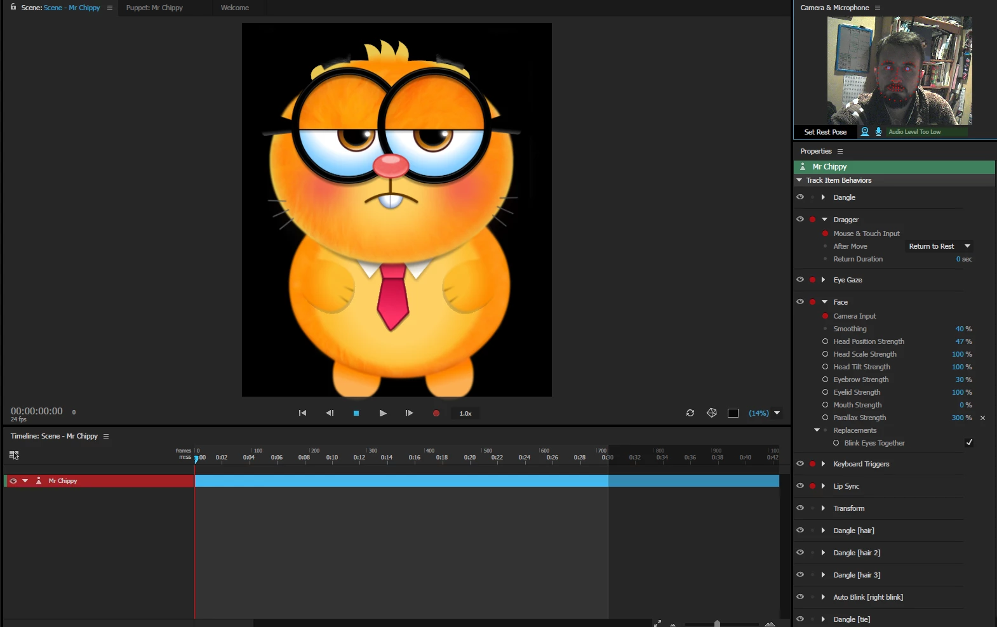This screenshot has height=627, width=997.
Task: Expand the Eye Gaze behavior
Action: click(x=823, y=280)
